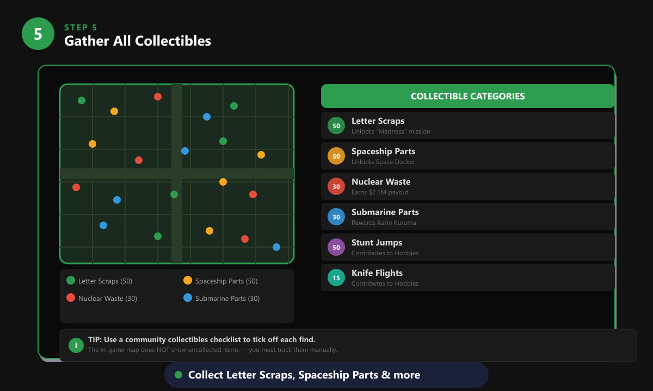Image resolution: width=653 pixels, height=391 pixels.
Task: Click the 'Letter Scraps (50)' legend label
Action: 105,281
